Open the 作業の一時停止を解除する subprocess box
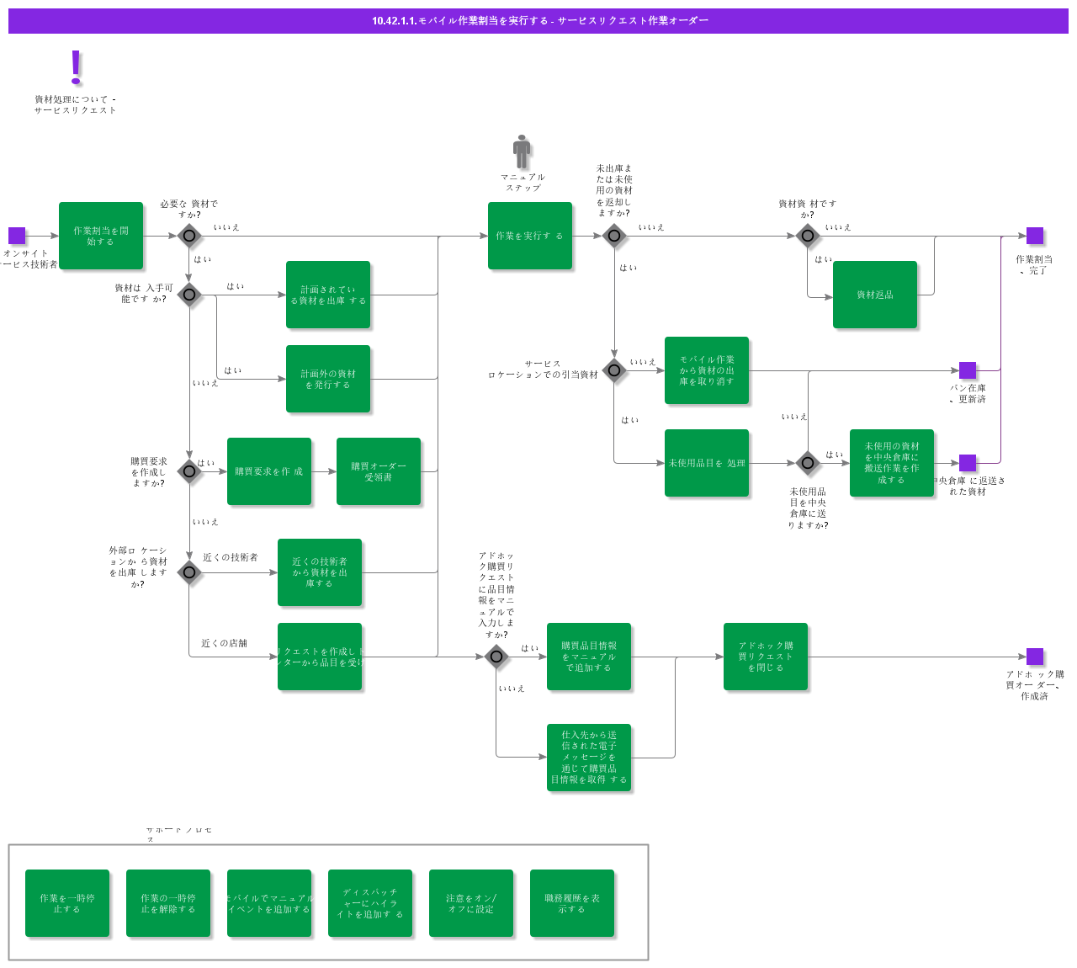Viewport: 1077px width, 968px height. coord(168,903)
